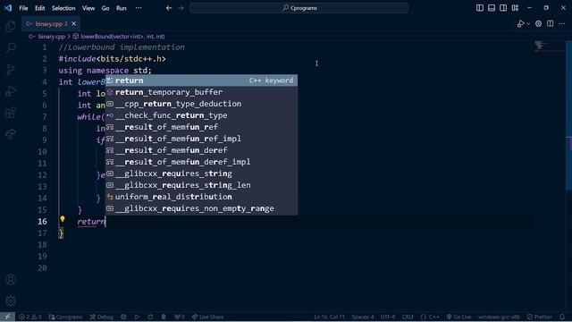Viewport: 572px width, 322px height.
Task: Open the remote window status bar button
Action: coord(7,317)
